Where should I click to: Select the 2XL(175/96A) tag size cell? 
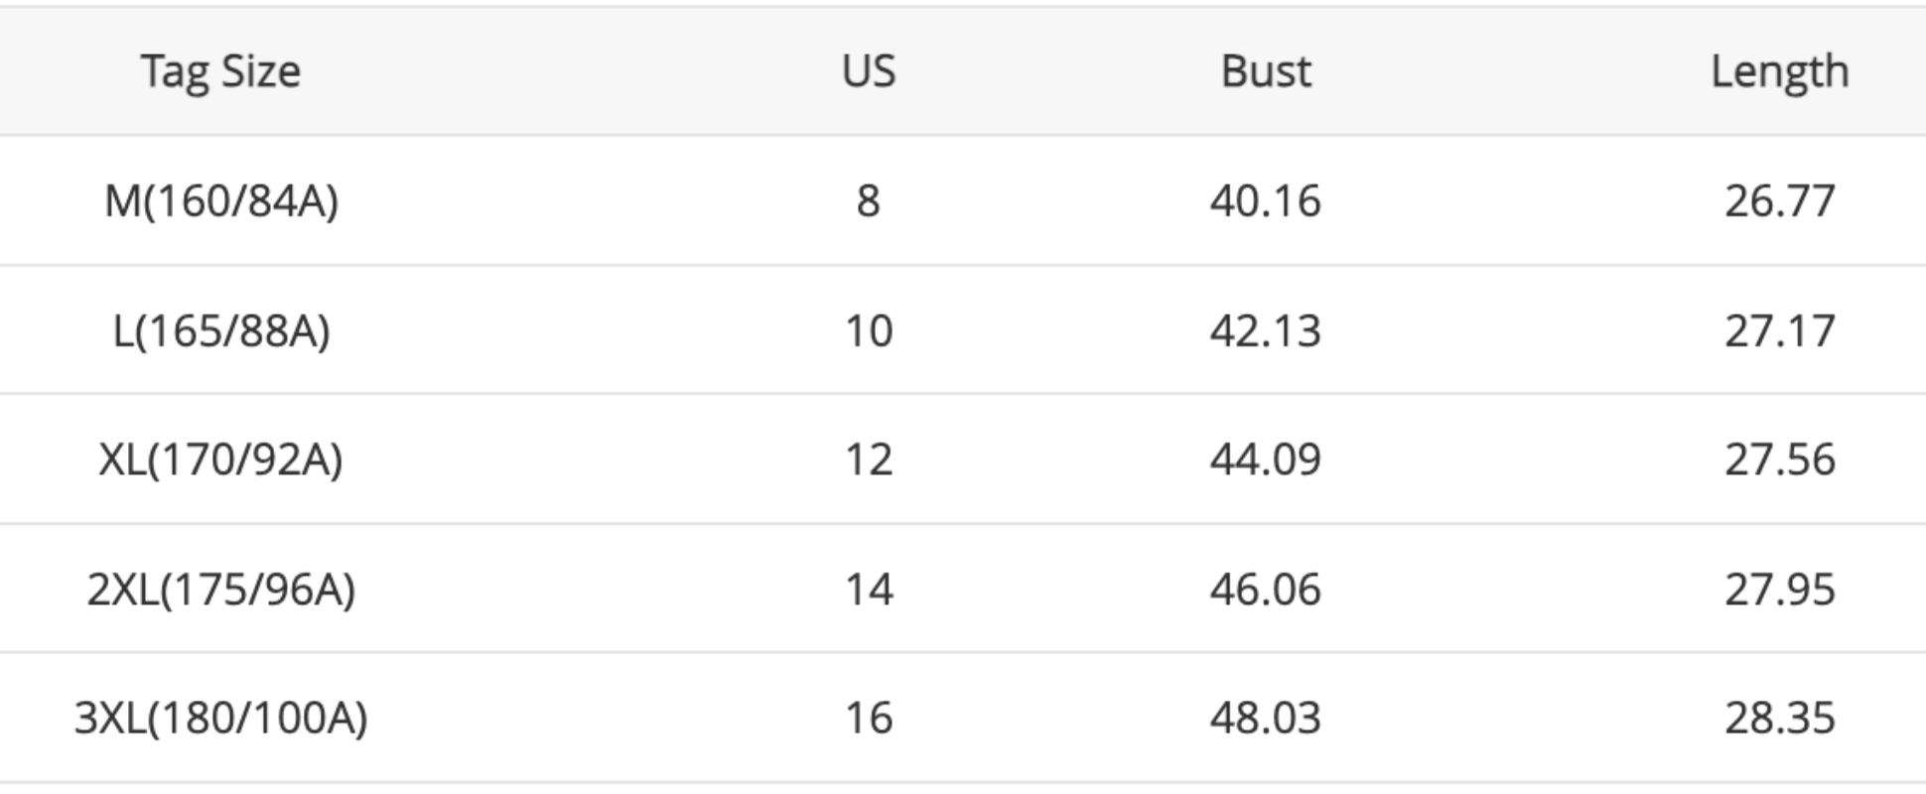[220, 590]
